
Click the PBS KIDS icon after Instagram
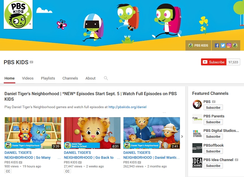(x=235, y=45)
